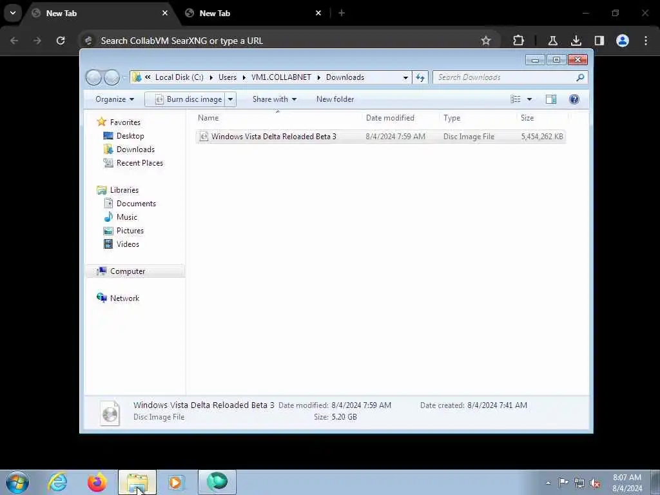Screen dimensions: 660x495
Task: Show hidden system tray icons
Action: tap(548, 483)
